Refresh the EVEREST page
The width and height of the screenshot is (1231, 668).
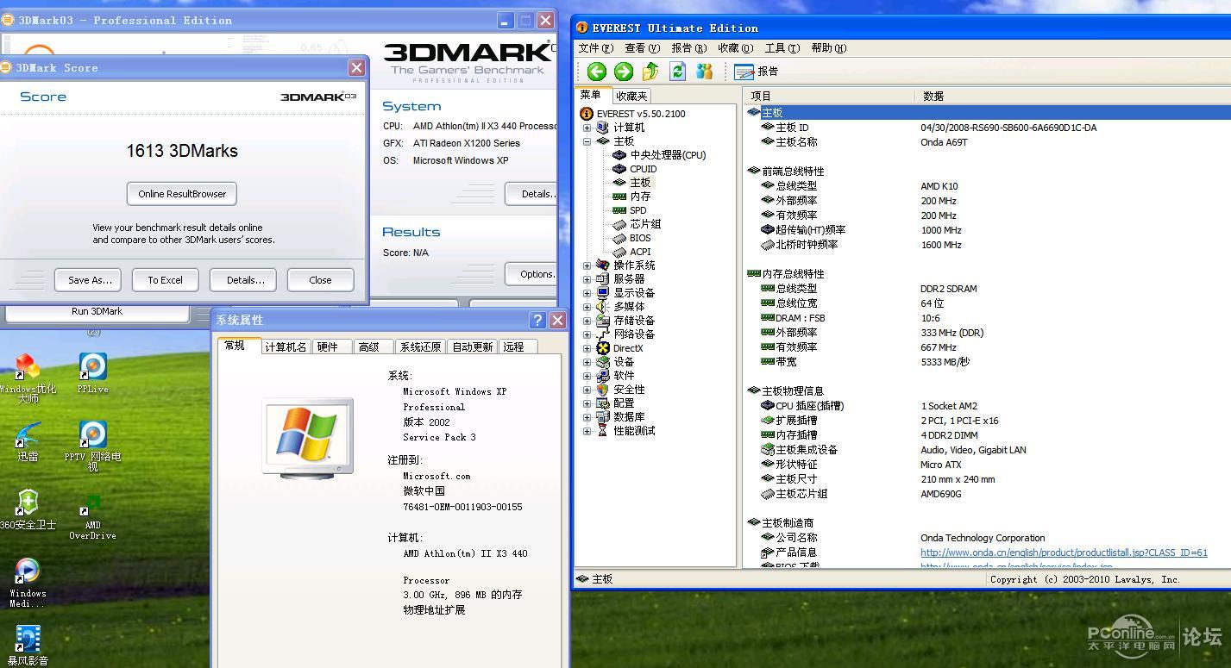click(678, 72)
